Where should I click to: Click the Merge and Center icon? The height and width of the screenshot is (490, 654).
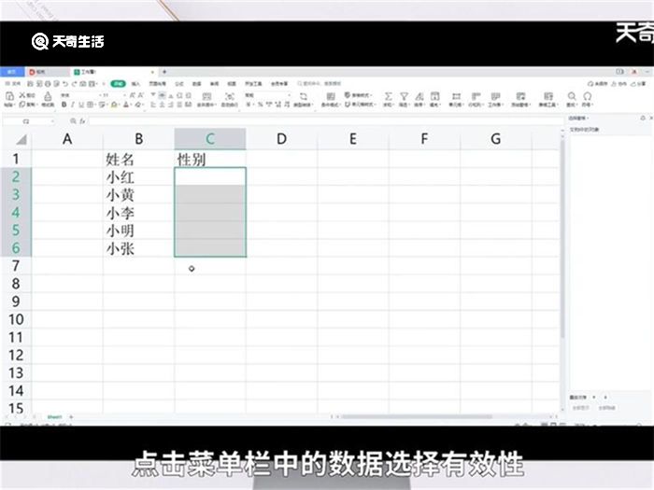[x=204, y=97]
